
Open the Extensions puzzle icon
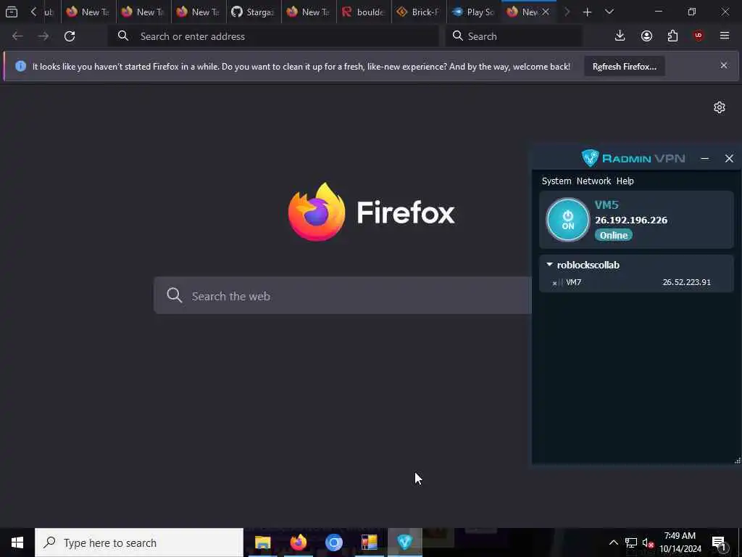pos(672,36)
